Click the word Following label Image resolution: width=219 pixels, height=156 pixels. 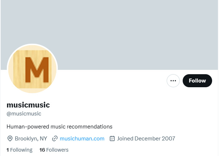pos(22,150)
